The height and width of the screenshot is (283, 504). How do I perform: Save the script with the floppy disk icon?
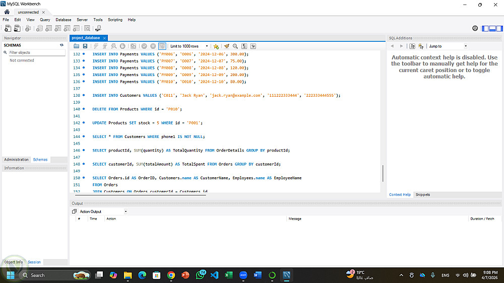point(85,46)
